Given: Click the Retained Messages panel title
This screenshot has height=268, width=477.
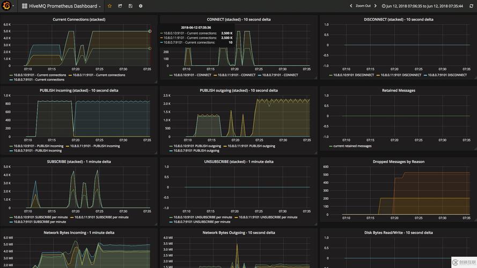Looking at the screenshot, I should [398, 91].
